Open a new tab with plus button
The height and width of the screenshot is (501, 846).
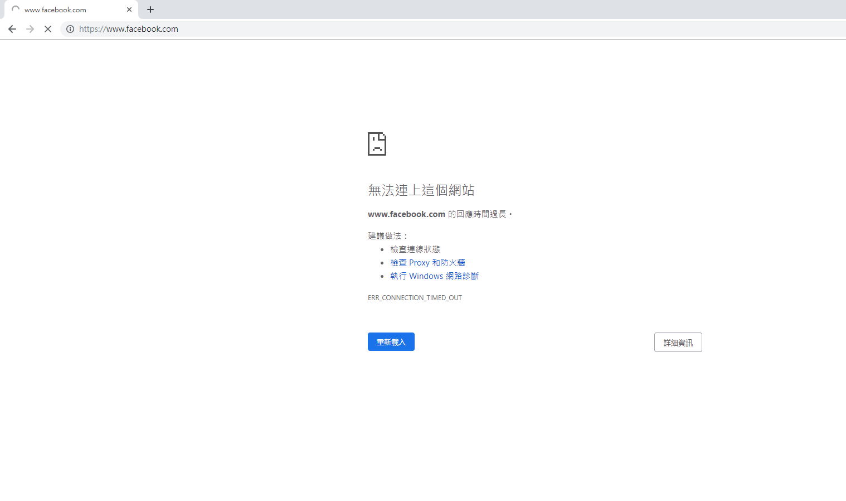[x=150, y=9]
